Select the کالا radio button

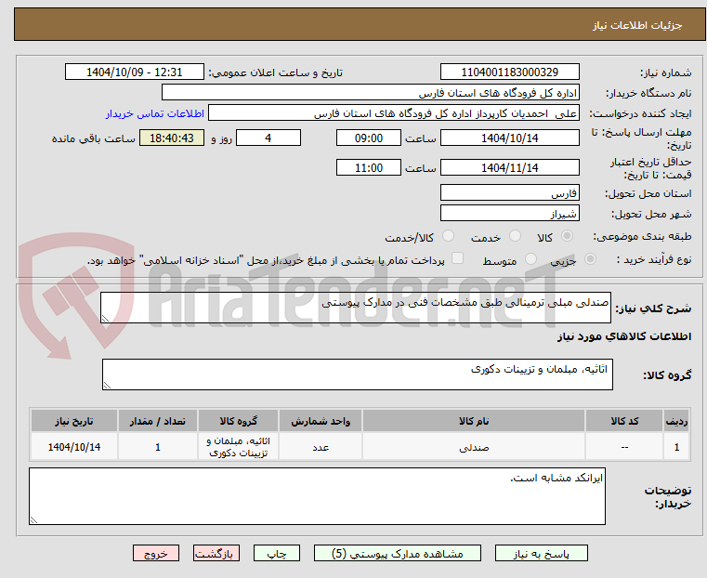tap(568, 236)
